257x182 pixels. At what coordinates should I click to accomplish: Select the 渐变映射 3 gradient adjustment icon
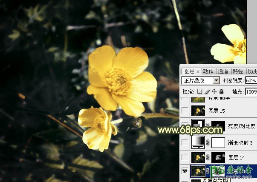pos(198,142)
